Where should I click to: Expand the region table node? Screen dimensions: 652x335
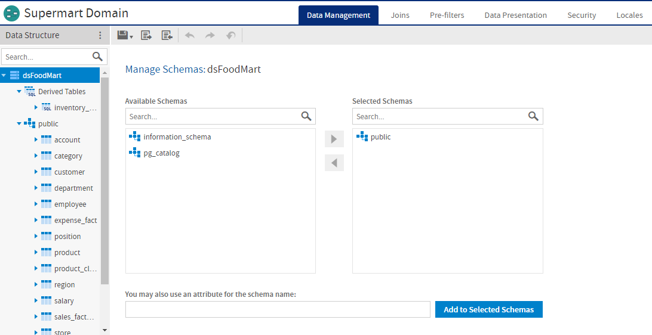point(36,285)
